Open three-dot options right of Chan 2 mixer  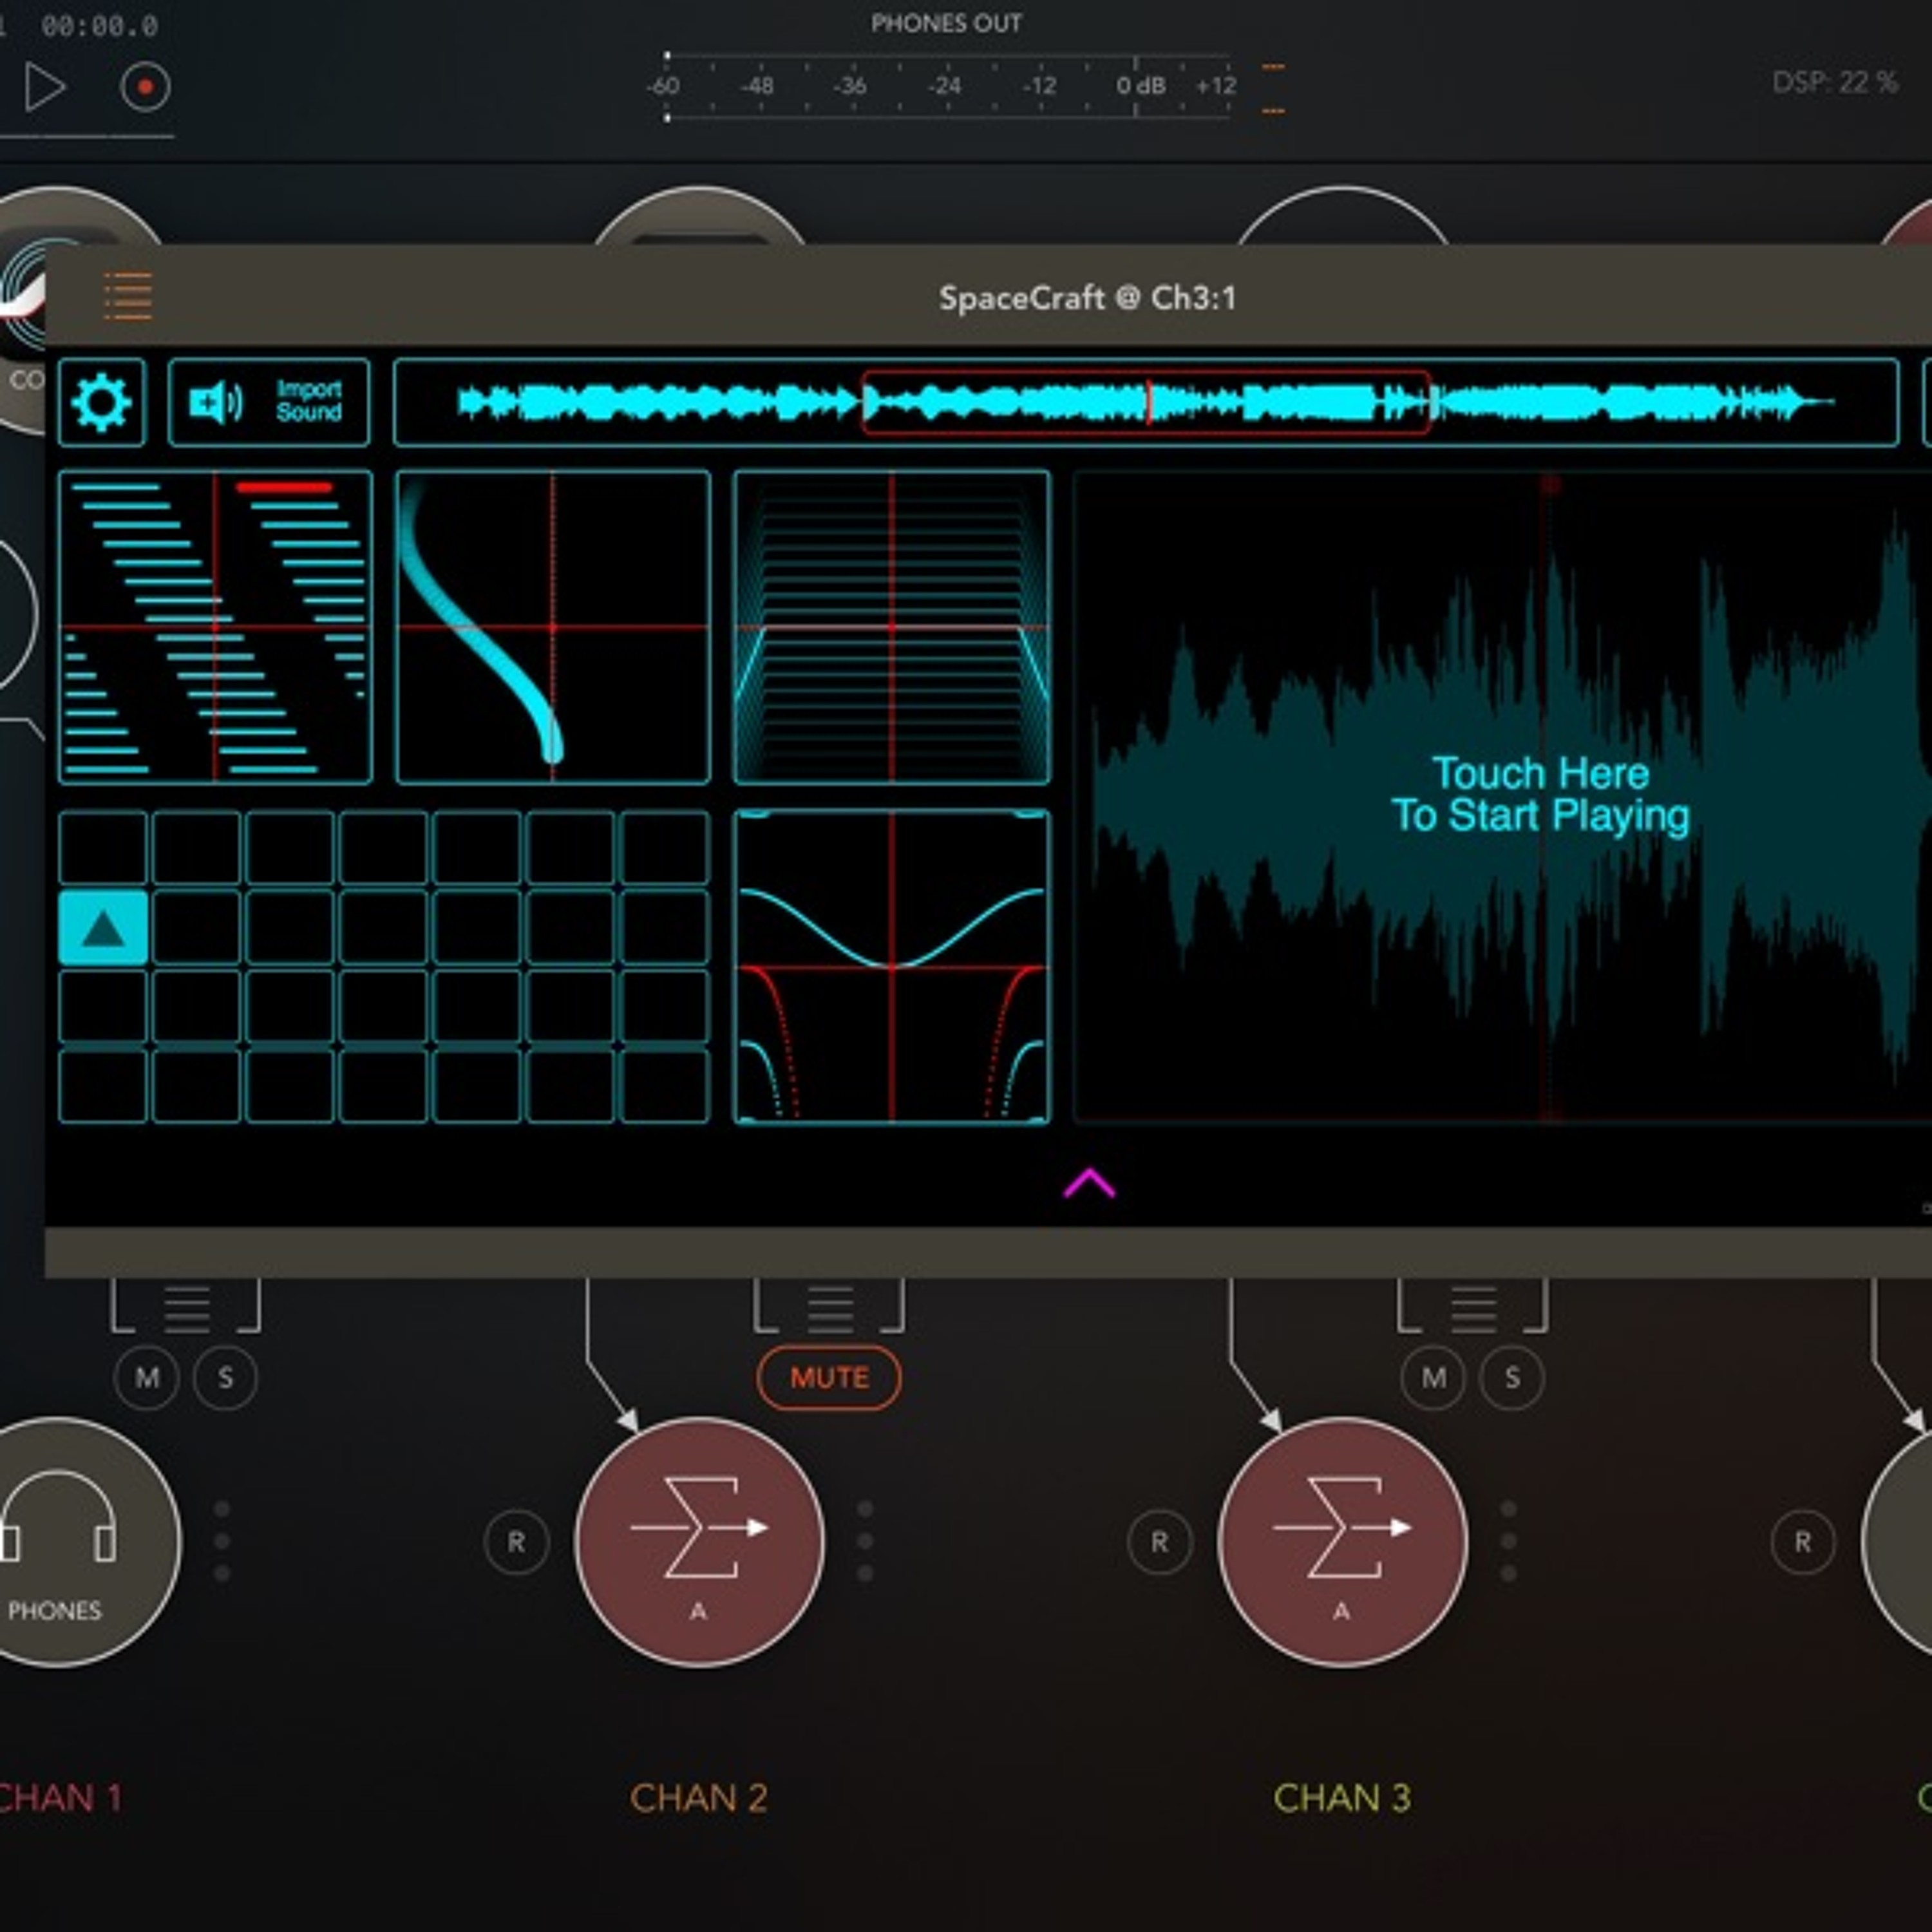coord(865,1541)
